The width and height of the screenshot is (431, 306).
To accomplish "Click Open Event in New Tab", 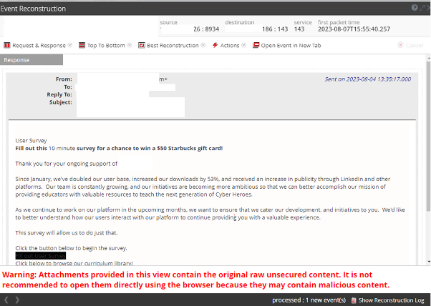I will 290,45.
